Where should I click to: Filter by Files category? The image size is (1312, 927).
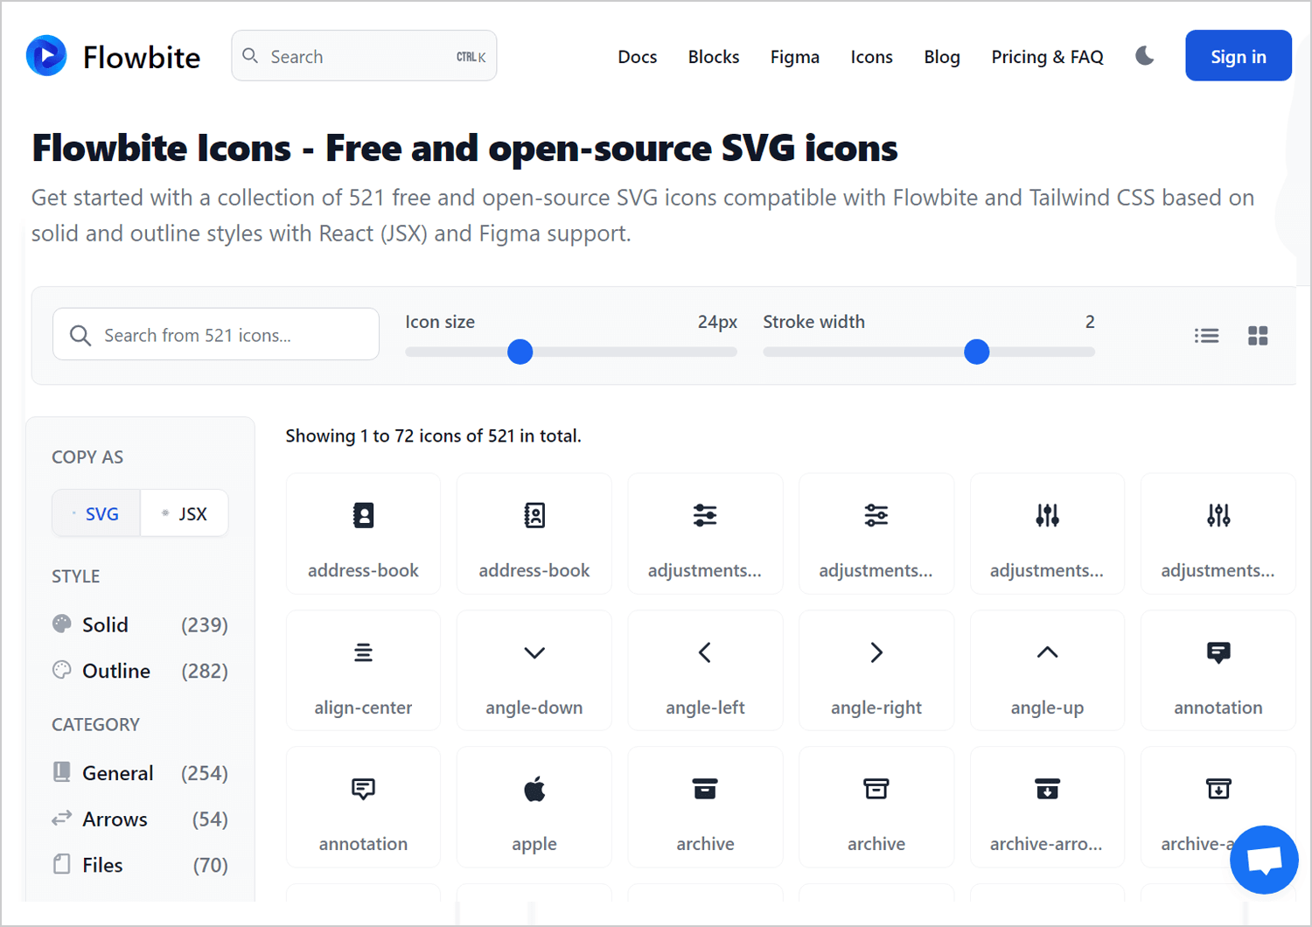[x=140, y=865]
